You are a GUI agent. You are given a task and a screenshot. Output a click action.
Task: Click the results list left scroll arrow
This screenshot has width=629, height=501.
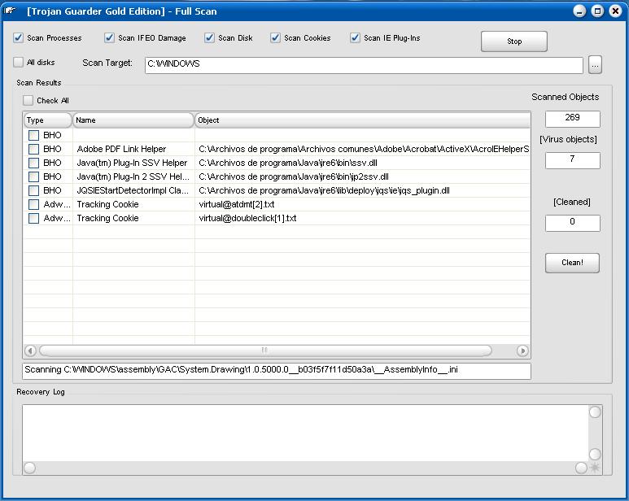pyautogui.click(x=30, y=351)
